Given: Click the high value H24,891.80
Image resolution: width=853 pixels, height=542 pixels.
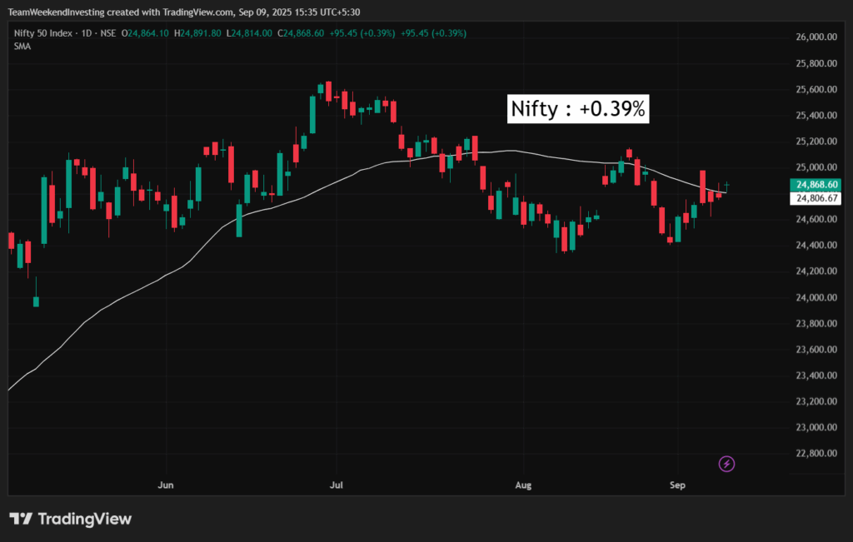Looking at the screenshot, I should (x=197, y=33).
